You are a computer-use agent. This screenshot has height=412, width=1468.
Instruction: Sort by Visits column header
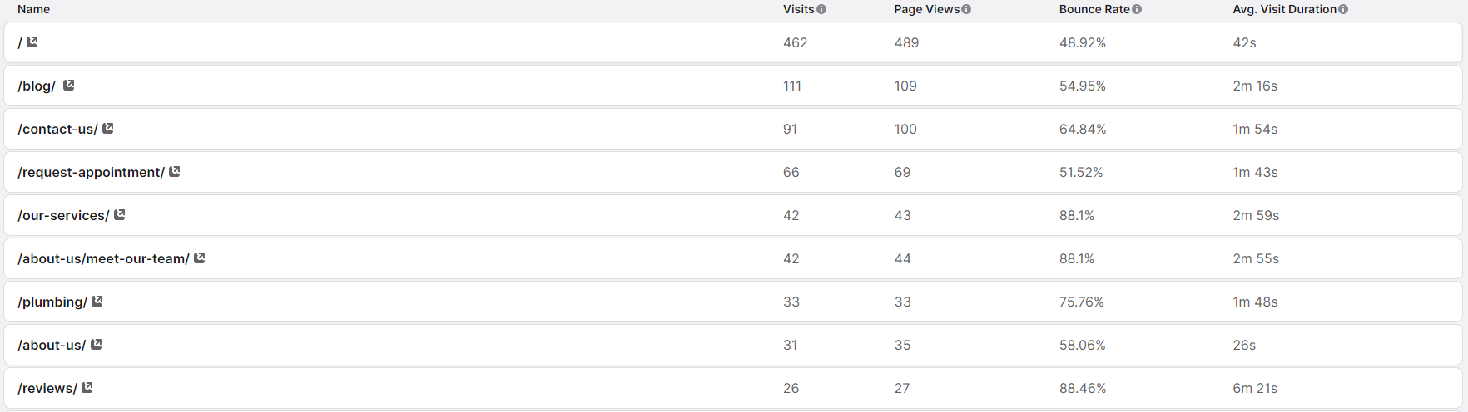coord(798,9)
